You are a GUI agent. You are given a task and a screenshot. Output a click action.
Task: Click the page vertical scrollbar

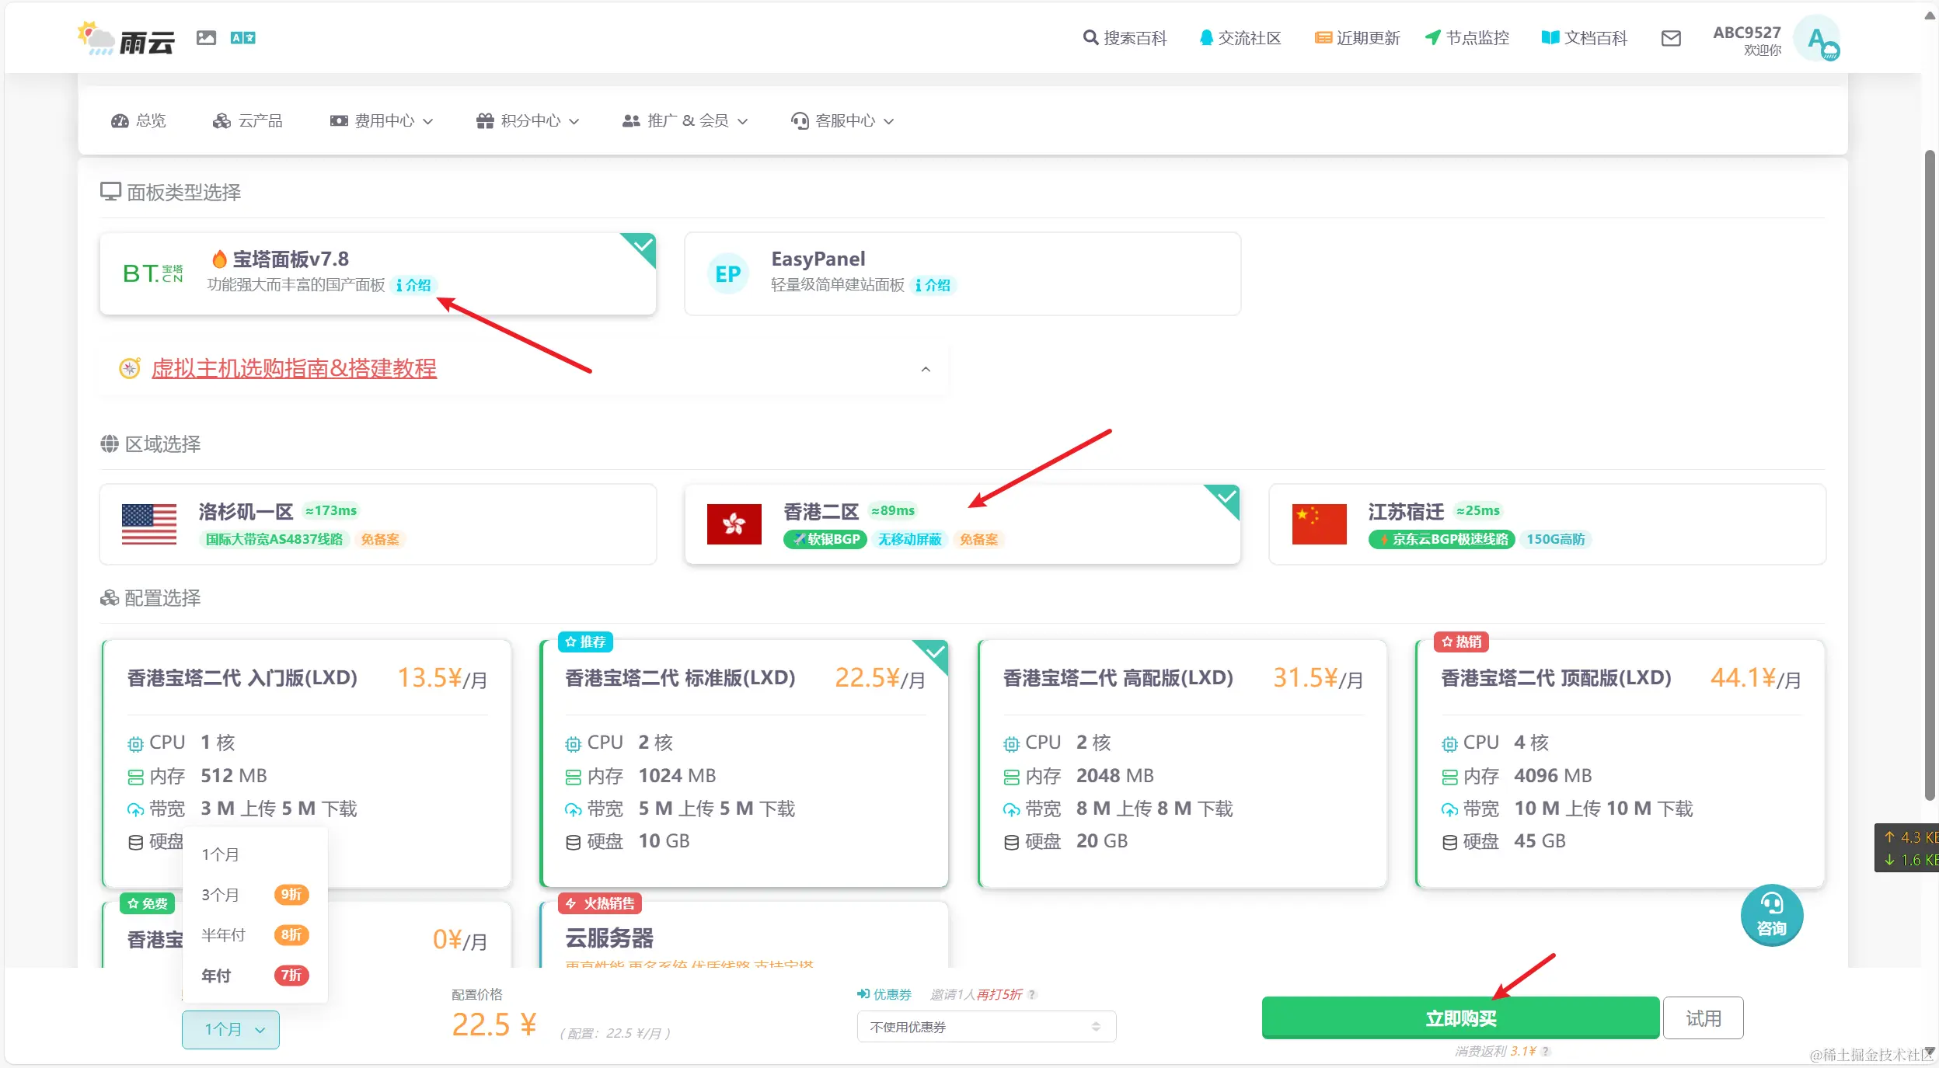tap(1930, 474)
